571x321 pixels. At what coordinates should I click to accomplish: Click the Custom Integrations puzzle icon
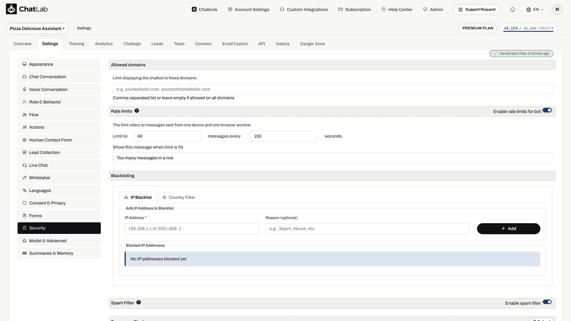point(282,9)
